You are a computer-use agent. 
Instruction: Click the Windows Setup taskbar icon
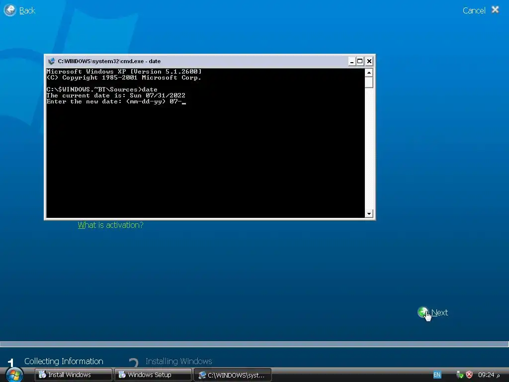pyautogui.click(x=122, y=375)
